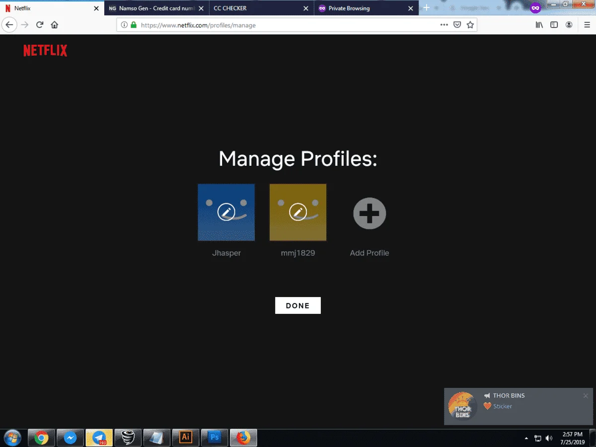This screenshot has width=596, height=447.
Task: Click the DONE button
Action: (298, 305)
